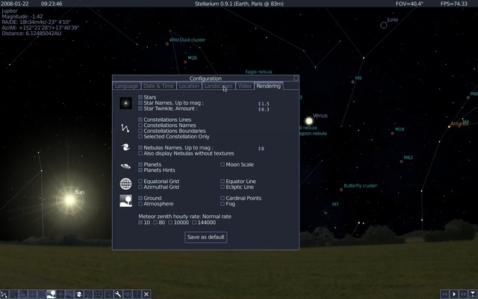The width and height of the screenshot is (478, 299).
Task: Open the Date & Time tab
Action: [x=158, y=86]
